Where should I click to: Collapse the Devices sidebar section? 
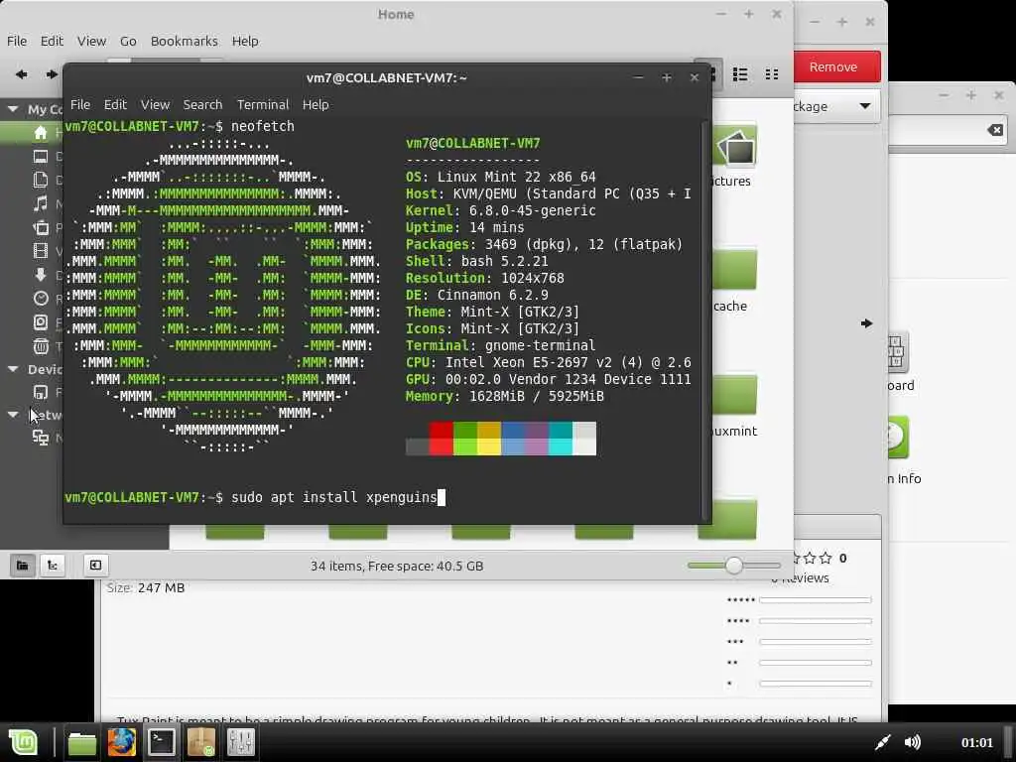click(x=12, y=369)
